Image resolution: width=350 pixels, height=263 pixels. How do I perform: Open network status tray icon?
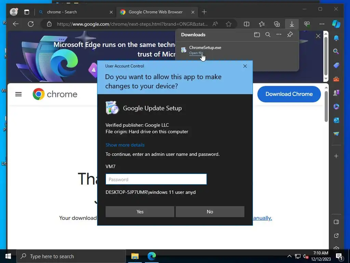pos(298,256)
